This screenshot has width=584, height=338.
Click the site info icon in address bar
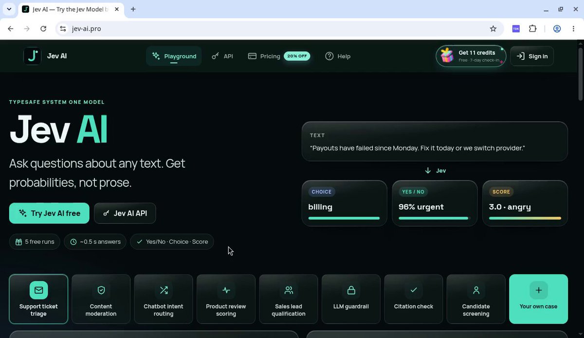tap(63, 29)
